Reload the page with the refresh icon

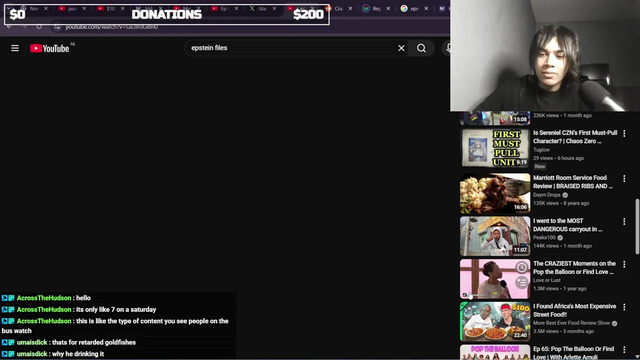pyautogui.click(x=39, y=26)
